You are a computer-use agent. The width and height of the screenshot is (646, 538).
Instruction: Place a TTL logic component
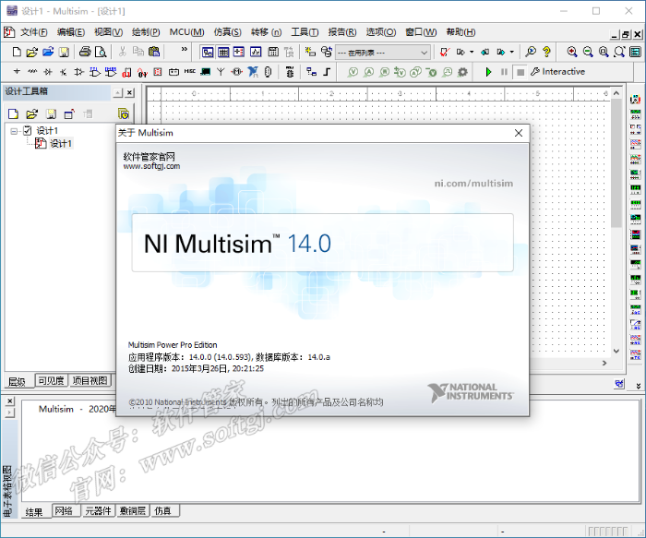(x=95, y=72)
